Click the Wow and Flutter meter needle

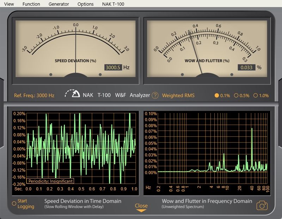coord(196,52)
